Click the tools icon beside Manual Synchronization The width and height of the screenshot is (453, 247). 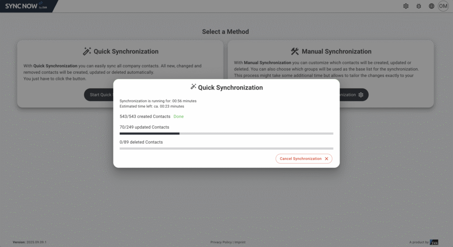295,51
